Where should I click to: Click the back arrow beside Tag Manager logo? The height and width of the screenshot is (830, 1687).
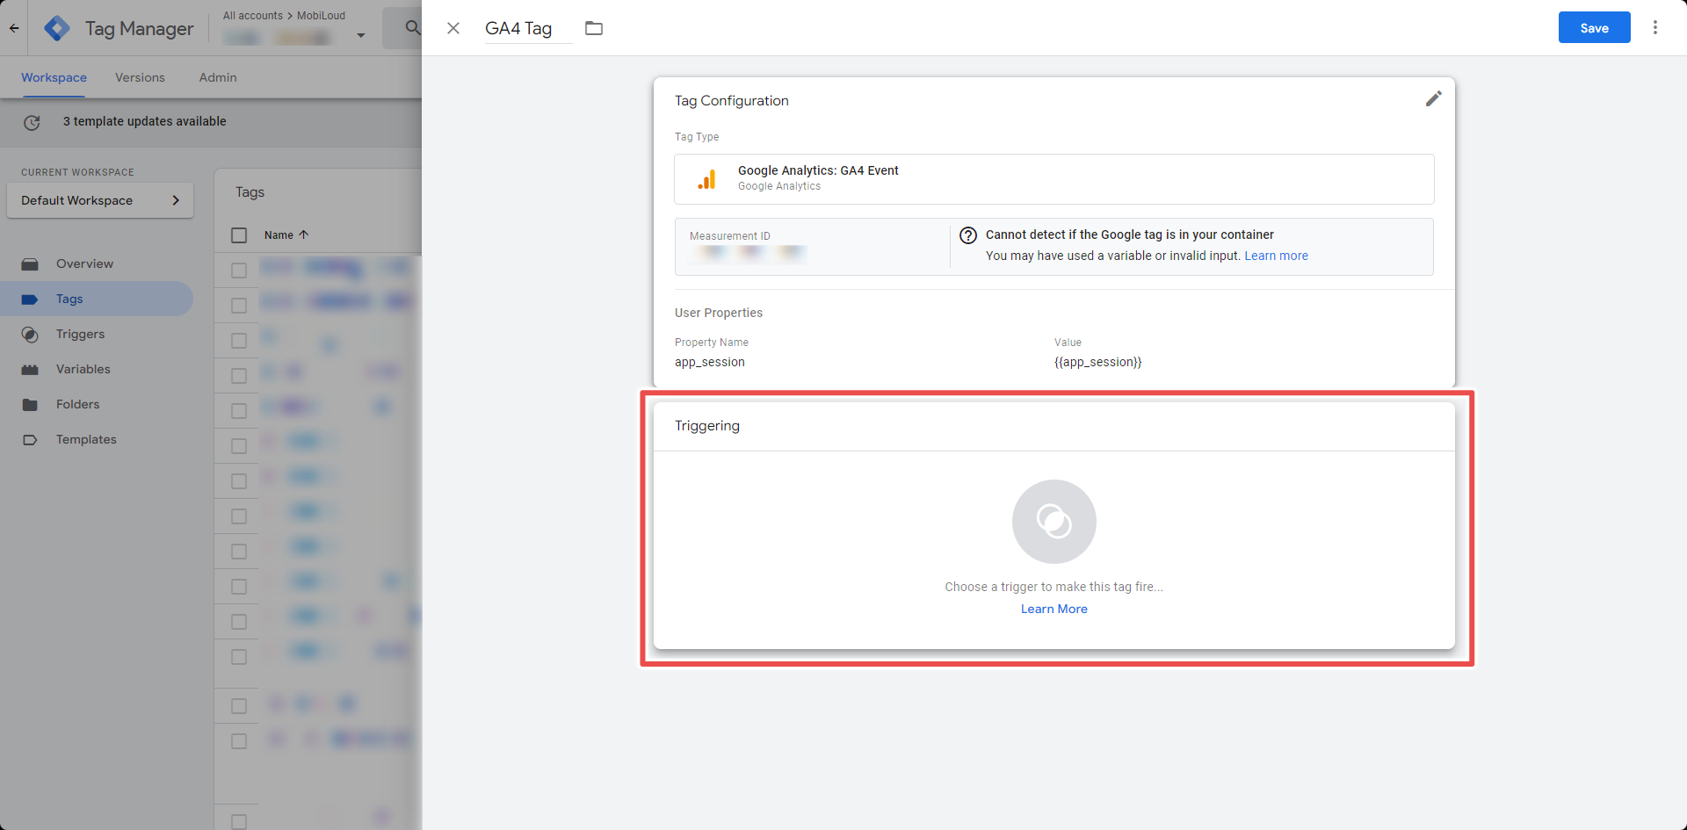pyautogui.click(x=14, y=28)
